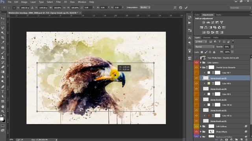Toggle visibility of Photo Effects group

pos(196,132)
